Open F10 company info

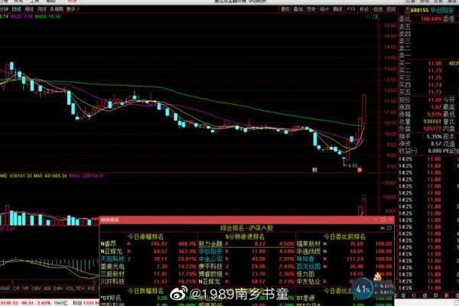pos(350,9)
